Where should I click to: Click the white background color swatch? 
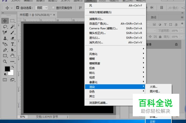pyautogui.click(x=12, y=73)
